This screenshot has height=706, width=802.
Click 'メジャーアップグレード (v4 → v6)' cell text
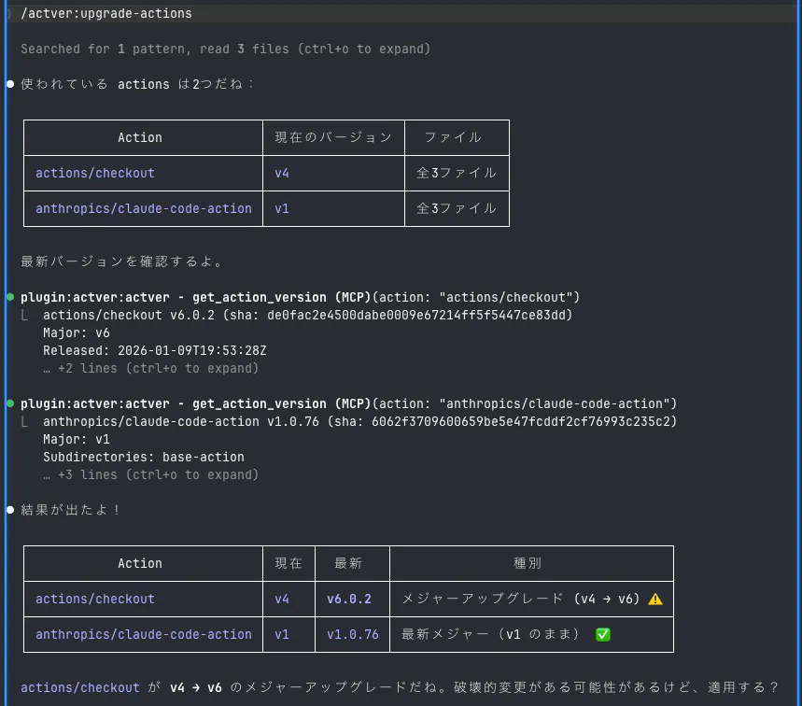coord(520,600)
